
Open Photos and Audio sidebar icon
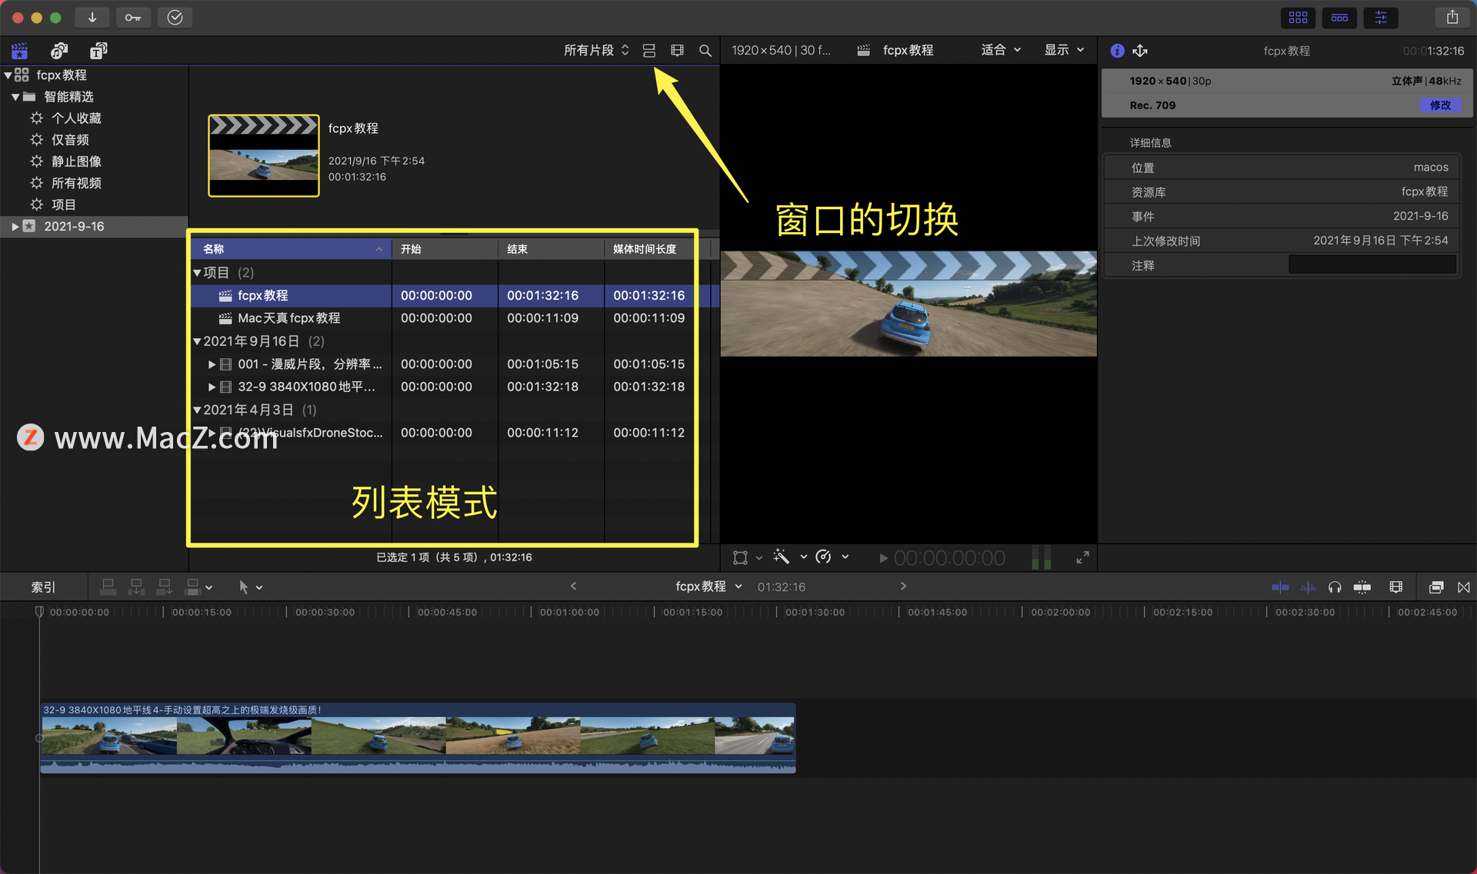click(x=59, y=51)
